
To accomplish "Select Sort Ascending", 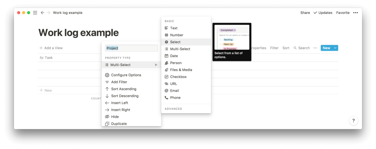I will pos(131,89).
